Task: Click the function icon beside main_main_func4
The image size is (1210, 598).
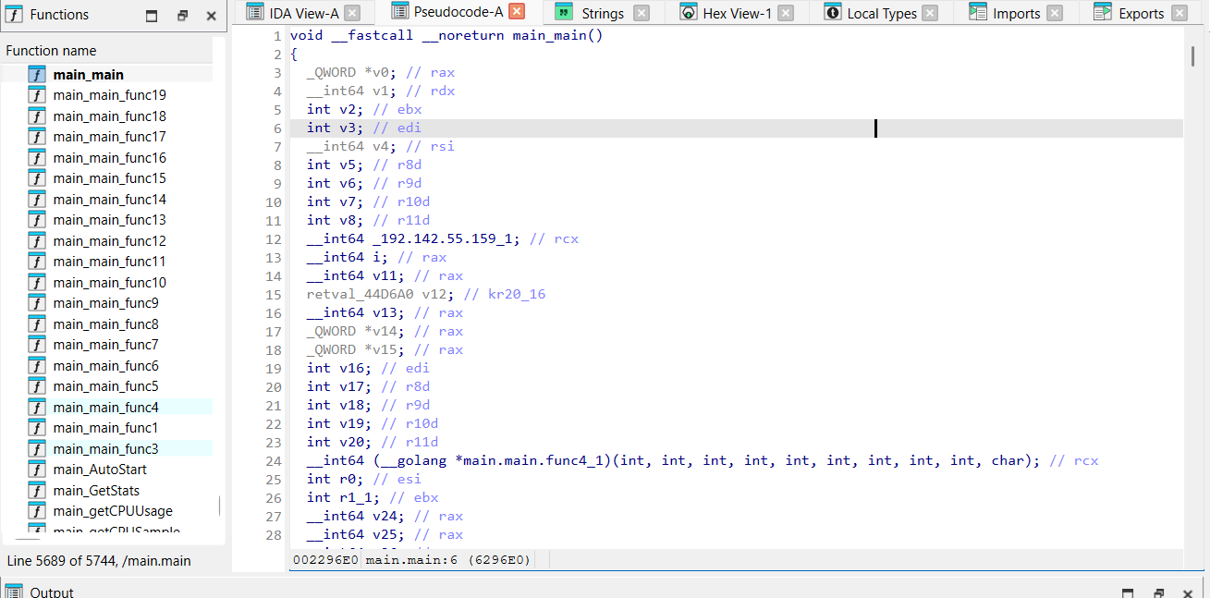Action: coord(37,408)
